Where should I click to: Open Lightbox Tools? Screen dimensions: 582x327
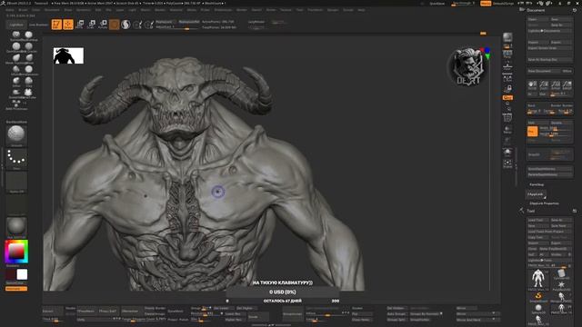(549, 261)
